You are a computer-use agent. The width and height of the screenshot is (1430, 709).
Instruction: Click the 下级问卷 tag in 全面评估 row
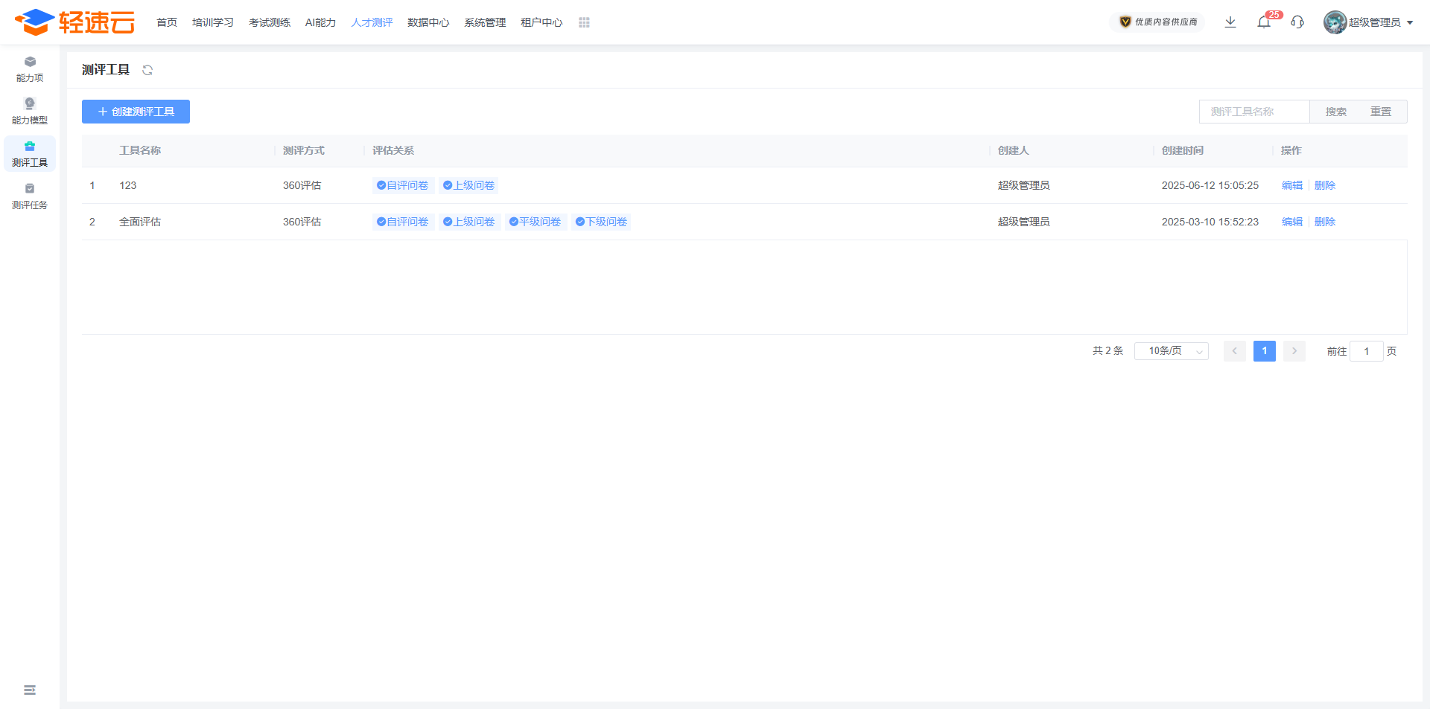pos(601,222)
